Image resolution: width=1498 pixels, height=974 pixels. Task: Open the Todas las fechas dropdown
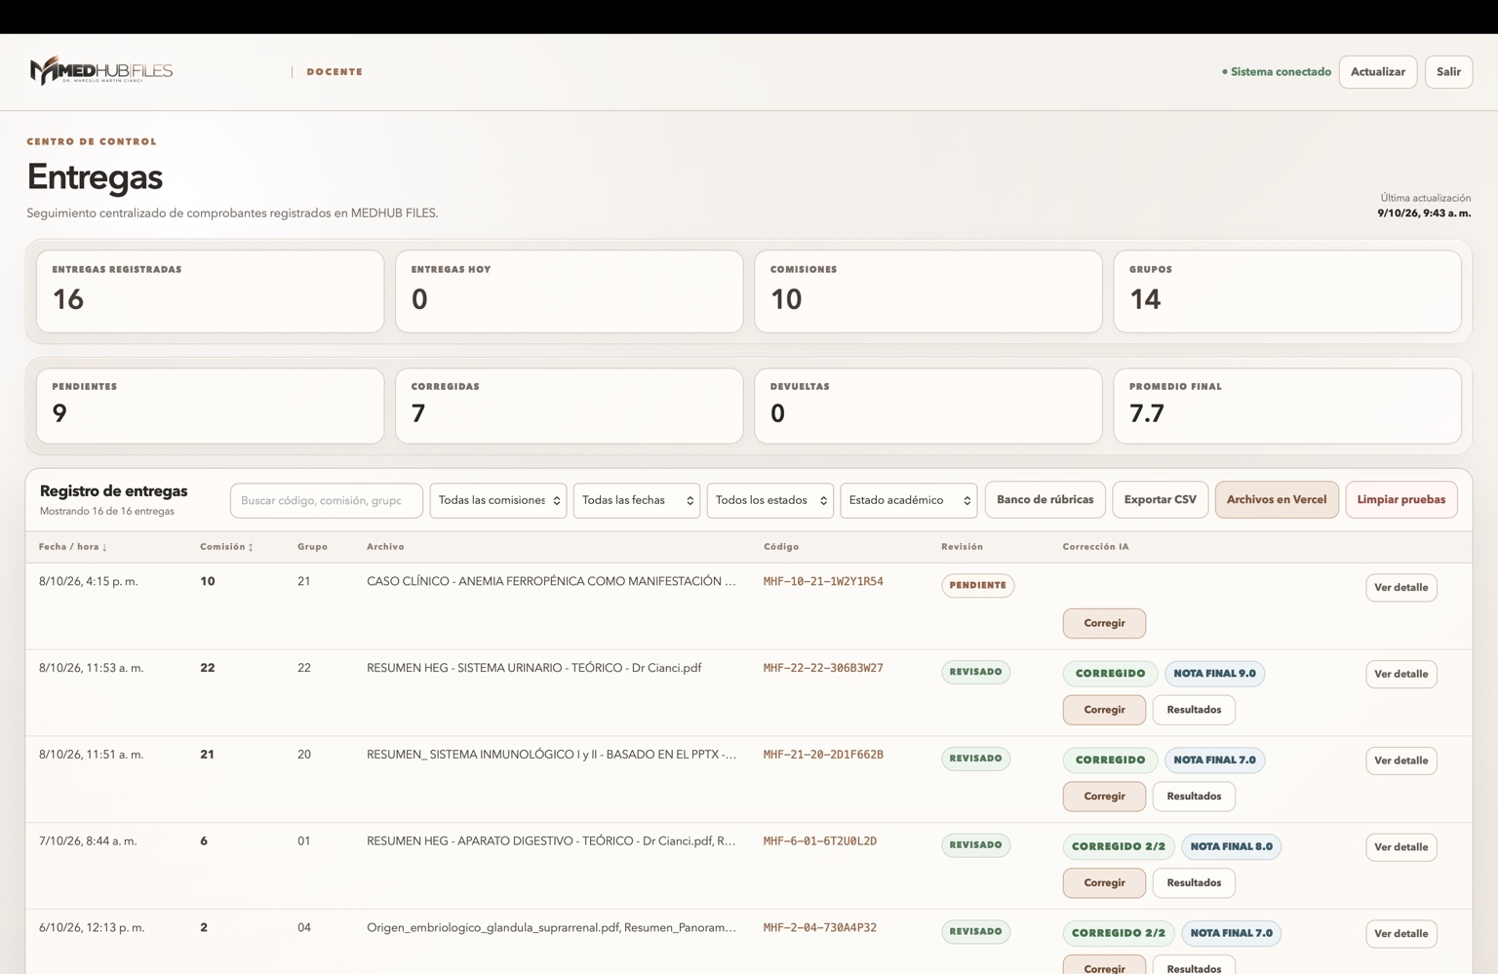tap(637, 500)
